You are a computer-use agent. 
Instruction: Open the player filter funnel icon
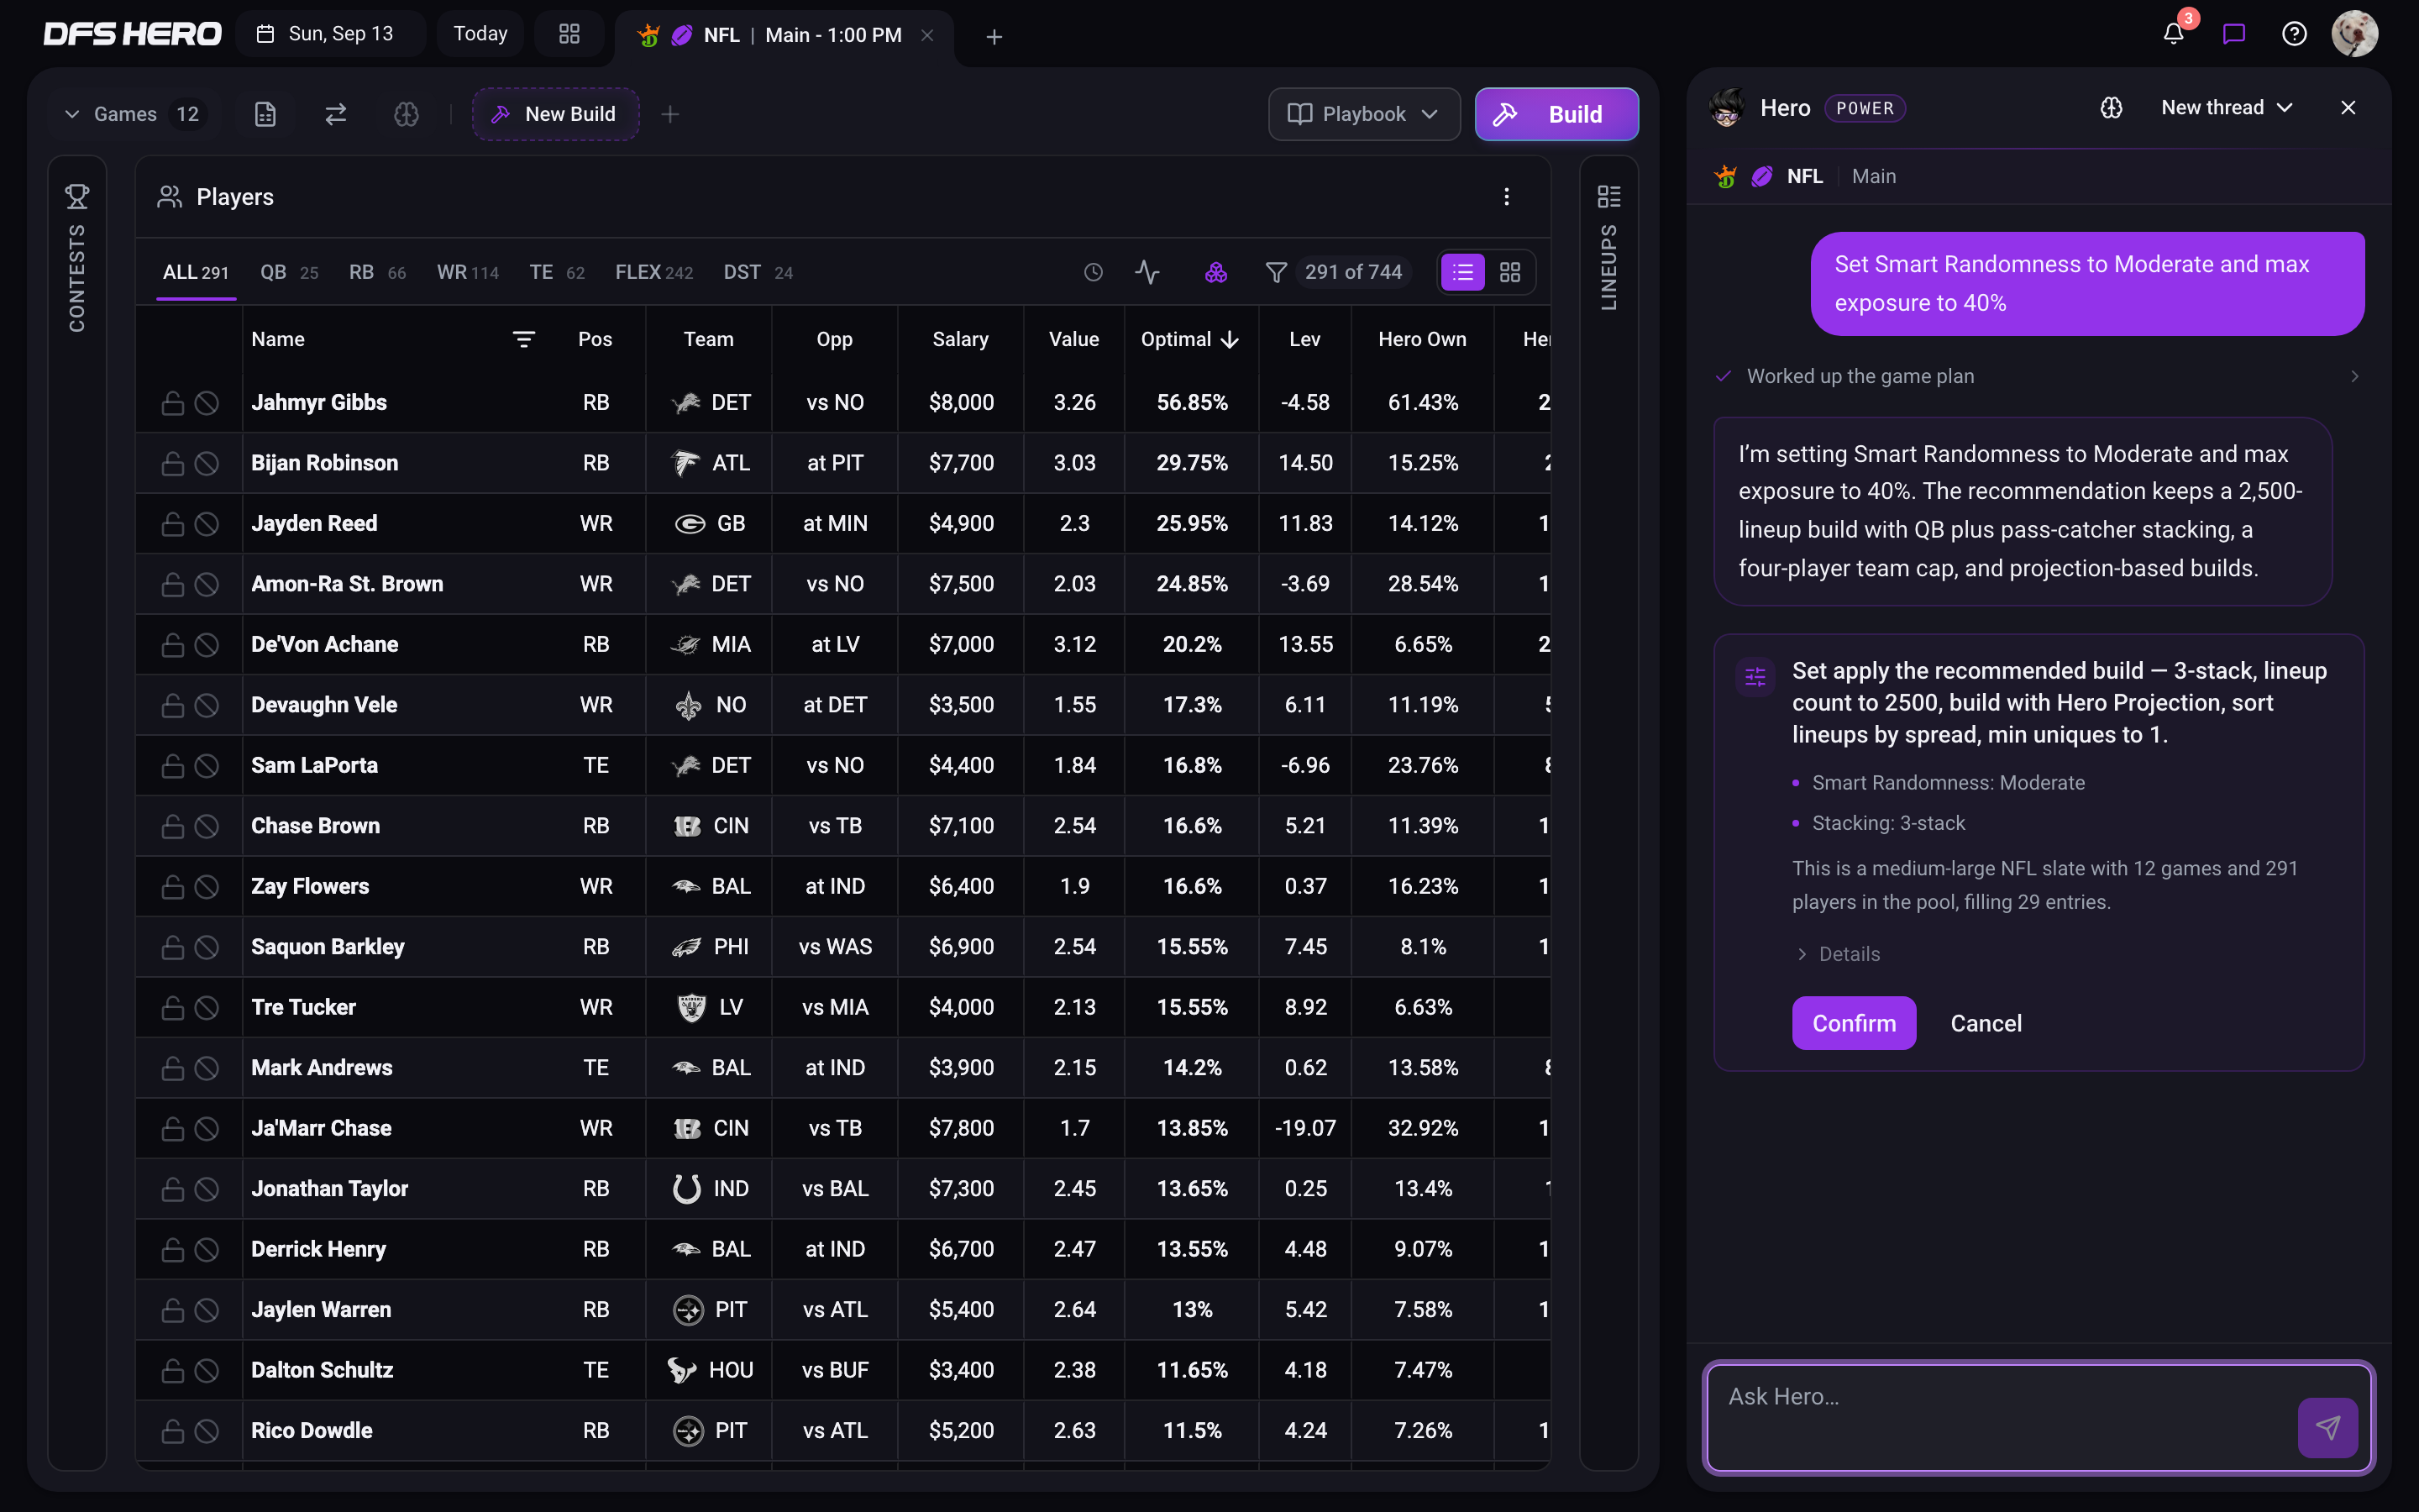tap(1276, 272)
